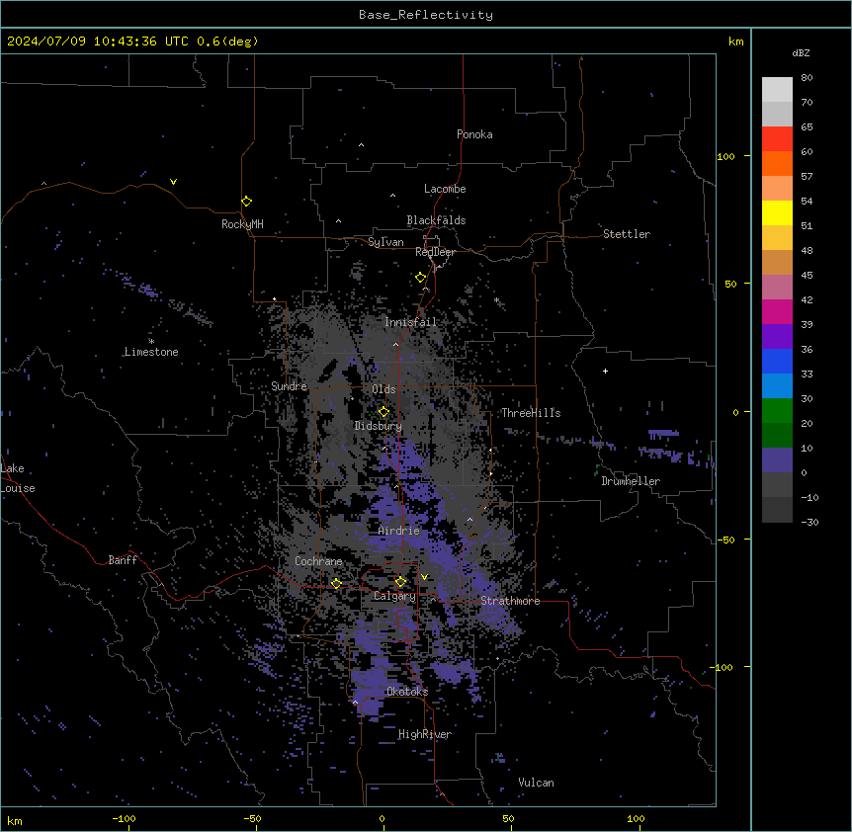Click the Didsbury city label
The image size is (852, 832).
click(x=379, y=426)
